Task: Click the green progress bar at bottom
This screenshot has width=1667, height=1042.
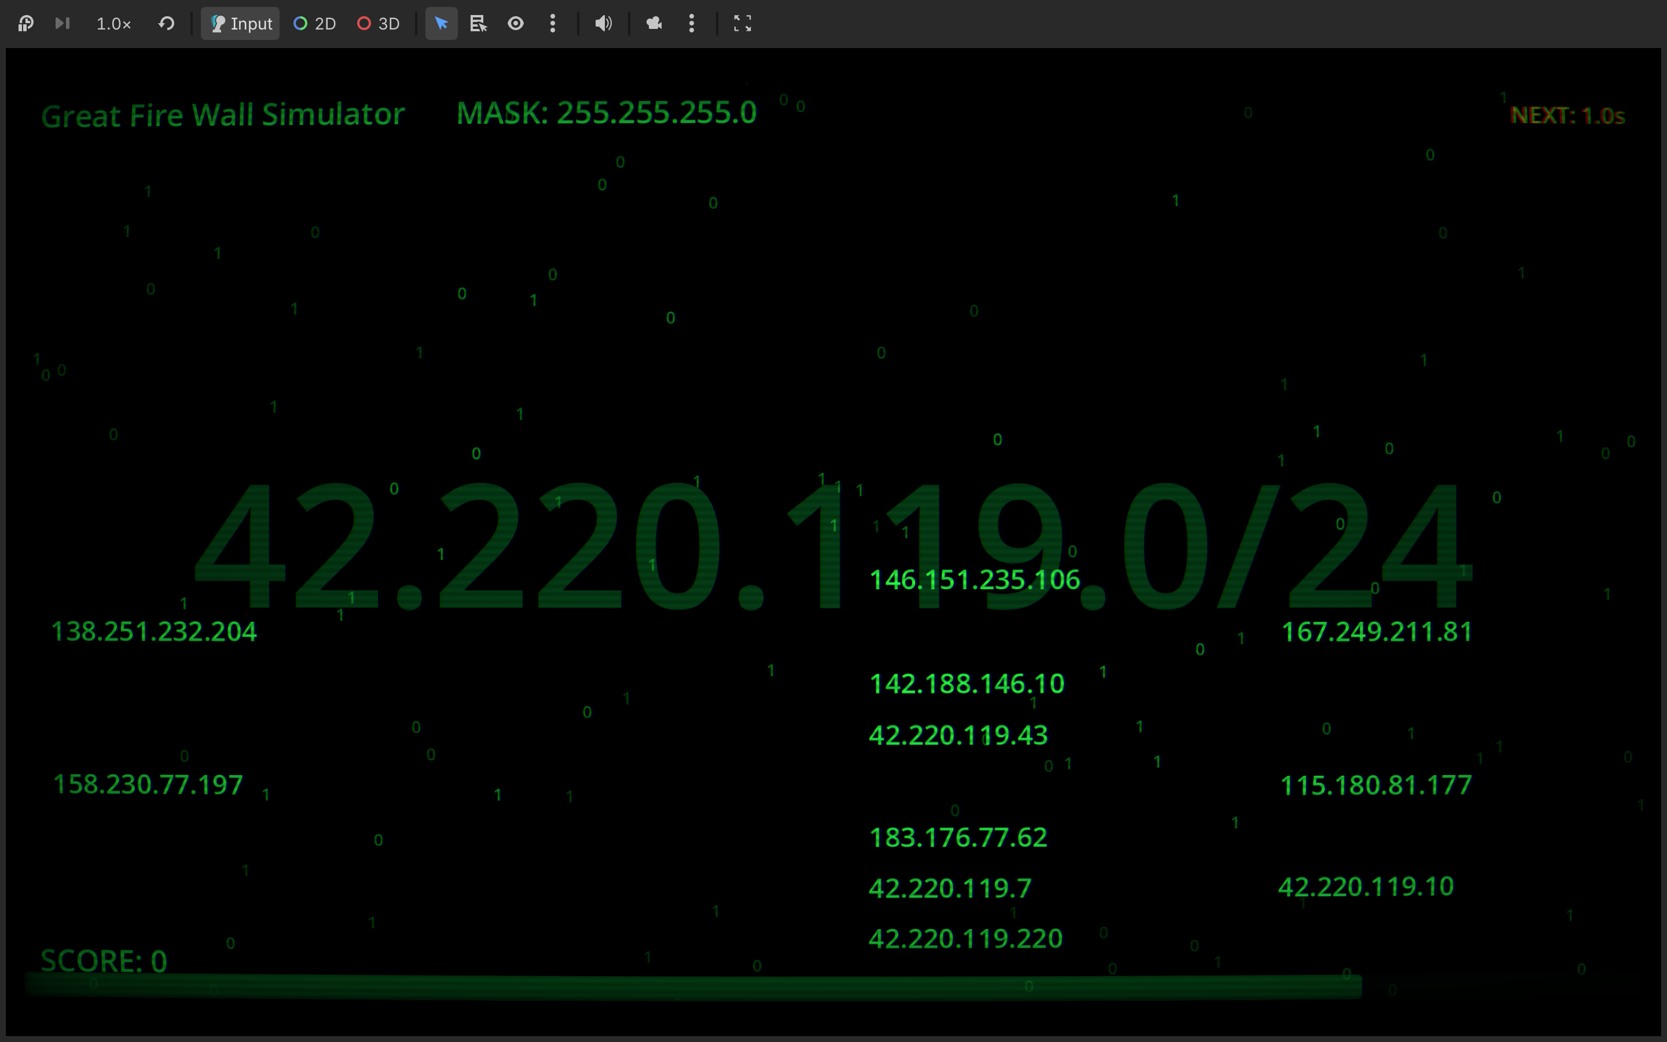Action: pos(693,986)
